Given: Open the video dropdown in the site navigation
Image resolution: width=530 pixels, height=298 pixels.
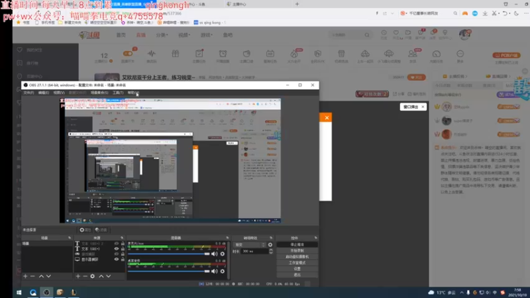Looking at the screenshot, I should [184, 35].
